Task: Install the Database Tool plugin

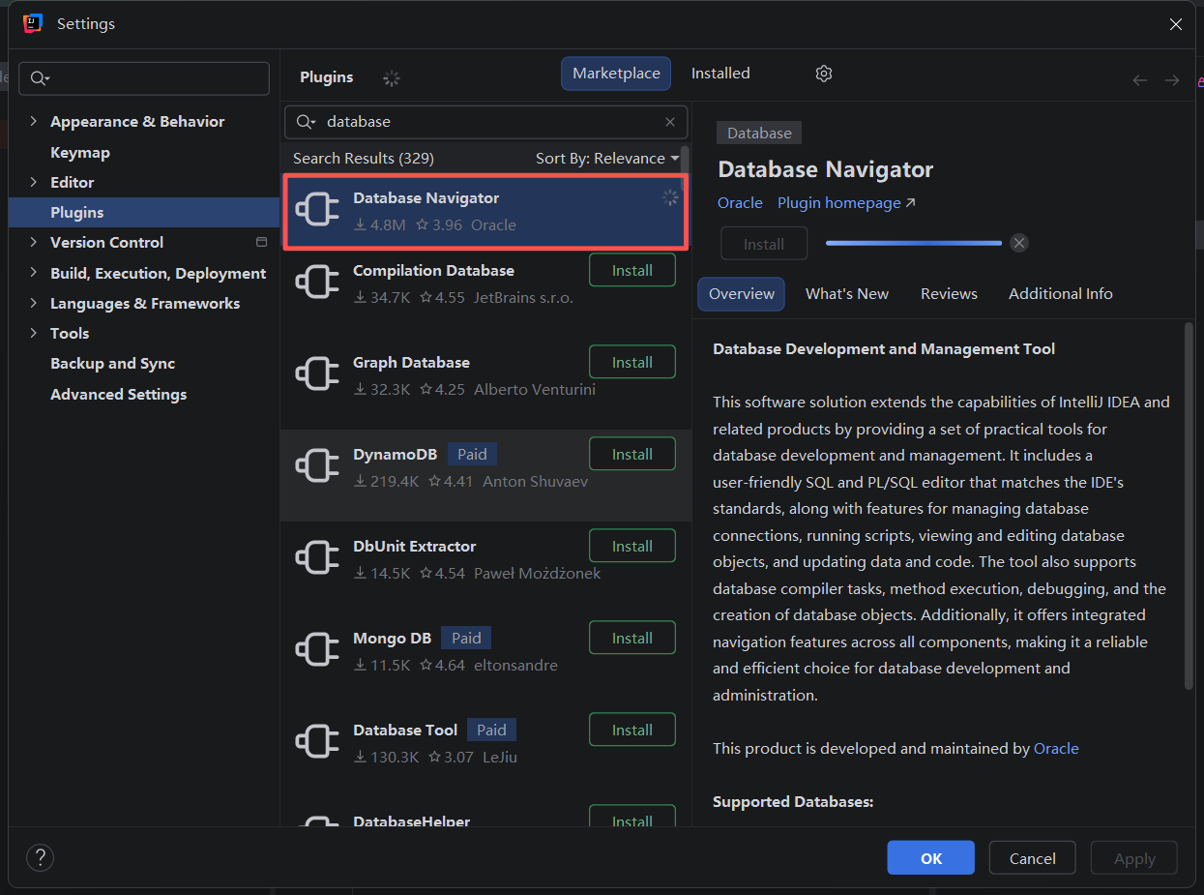Action: [x=632, y=731]
